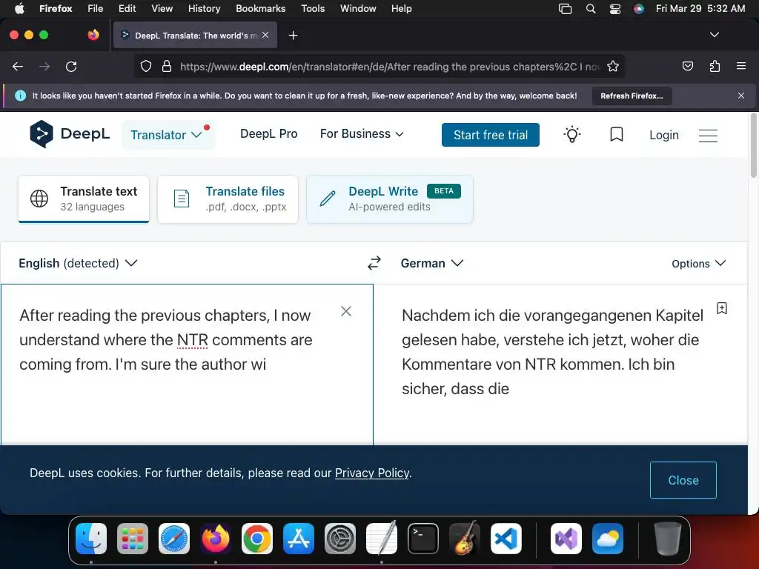759x569 pixels.
Task: Open the Apple menu
Action: (x=19, y=9)
